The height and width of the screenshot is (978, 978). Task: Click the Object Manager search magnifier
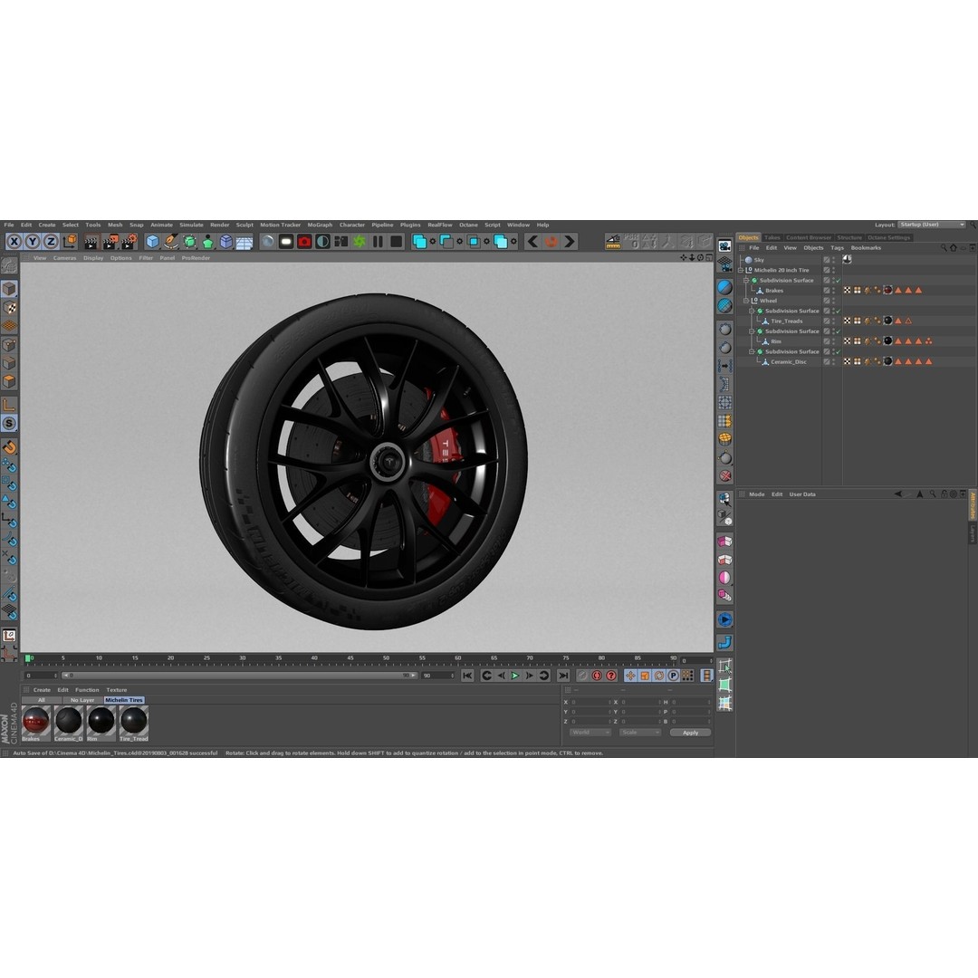click(x=944, y=247)
